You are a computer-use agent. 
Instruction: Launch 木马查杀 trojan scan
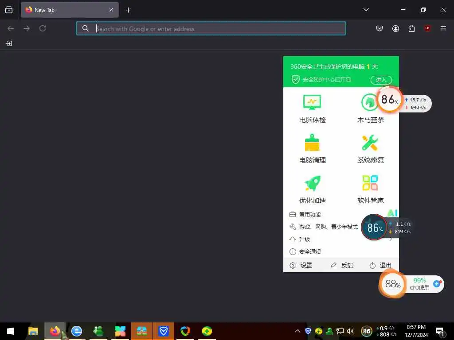(x=370, y=109)
